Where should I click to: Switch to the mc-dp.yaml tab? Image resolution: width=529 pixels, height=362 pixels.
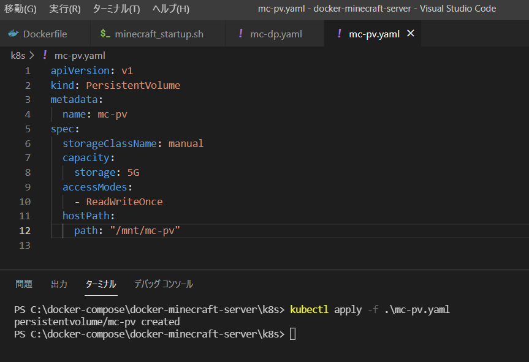(276, 34)
